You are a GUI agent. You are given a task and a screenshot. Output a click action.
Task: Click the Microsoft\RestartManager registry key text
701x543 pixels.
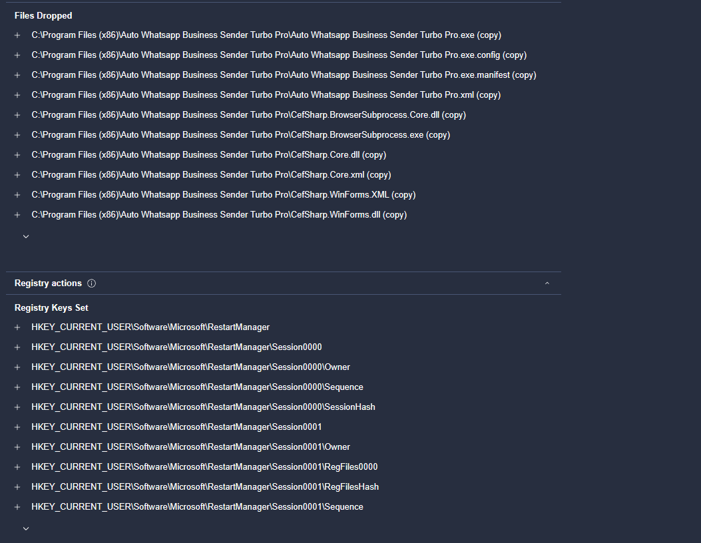(150, 327)
